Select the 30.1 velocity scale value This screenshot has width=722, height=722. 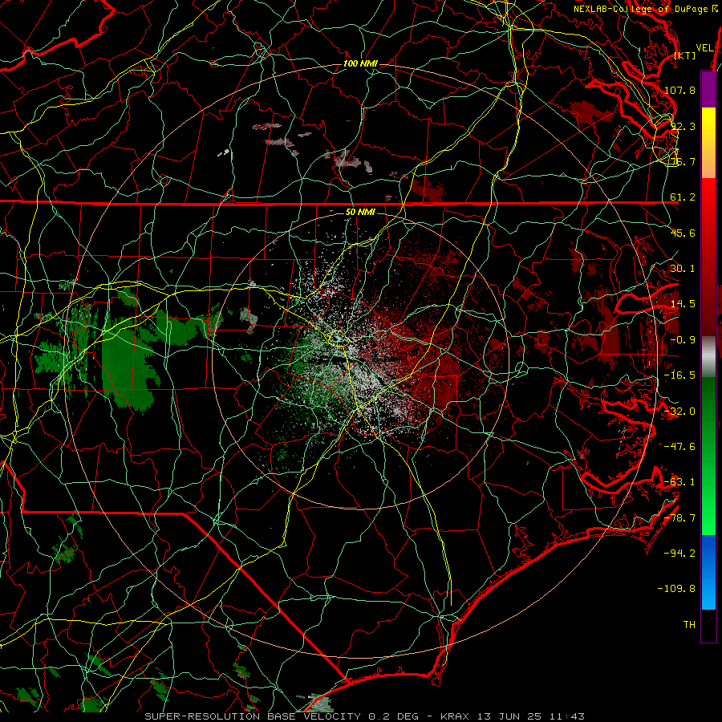click(x=683, y=269)
